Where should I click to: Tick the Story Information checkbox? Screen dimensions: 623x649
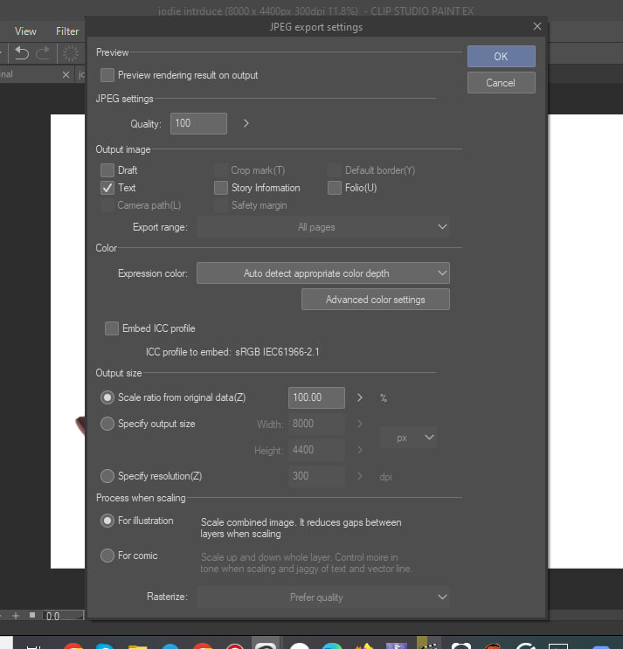click(221, 188)
